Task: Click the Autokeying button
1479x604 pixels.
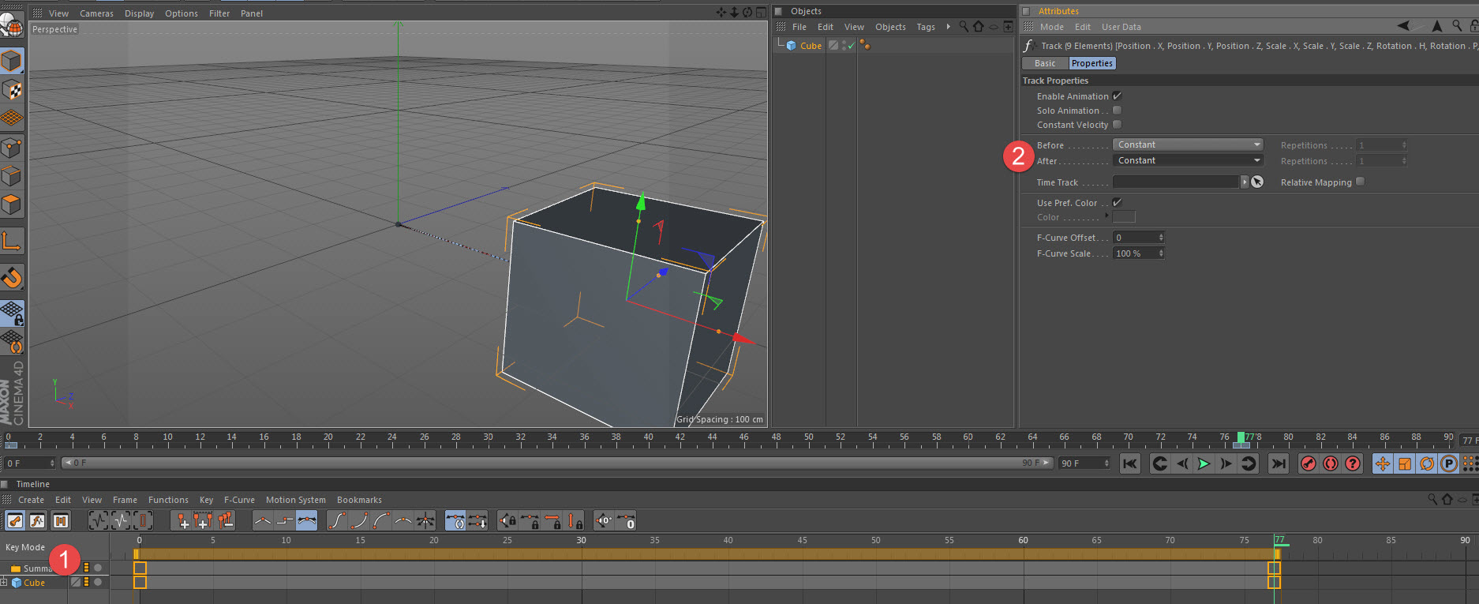Action: 1331,463
